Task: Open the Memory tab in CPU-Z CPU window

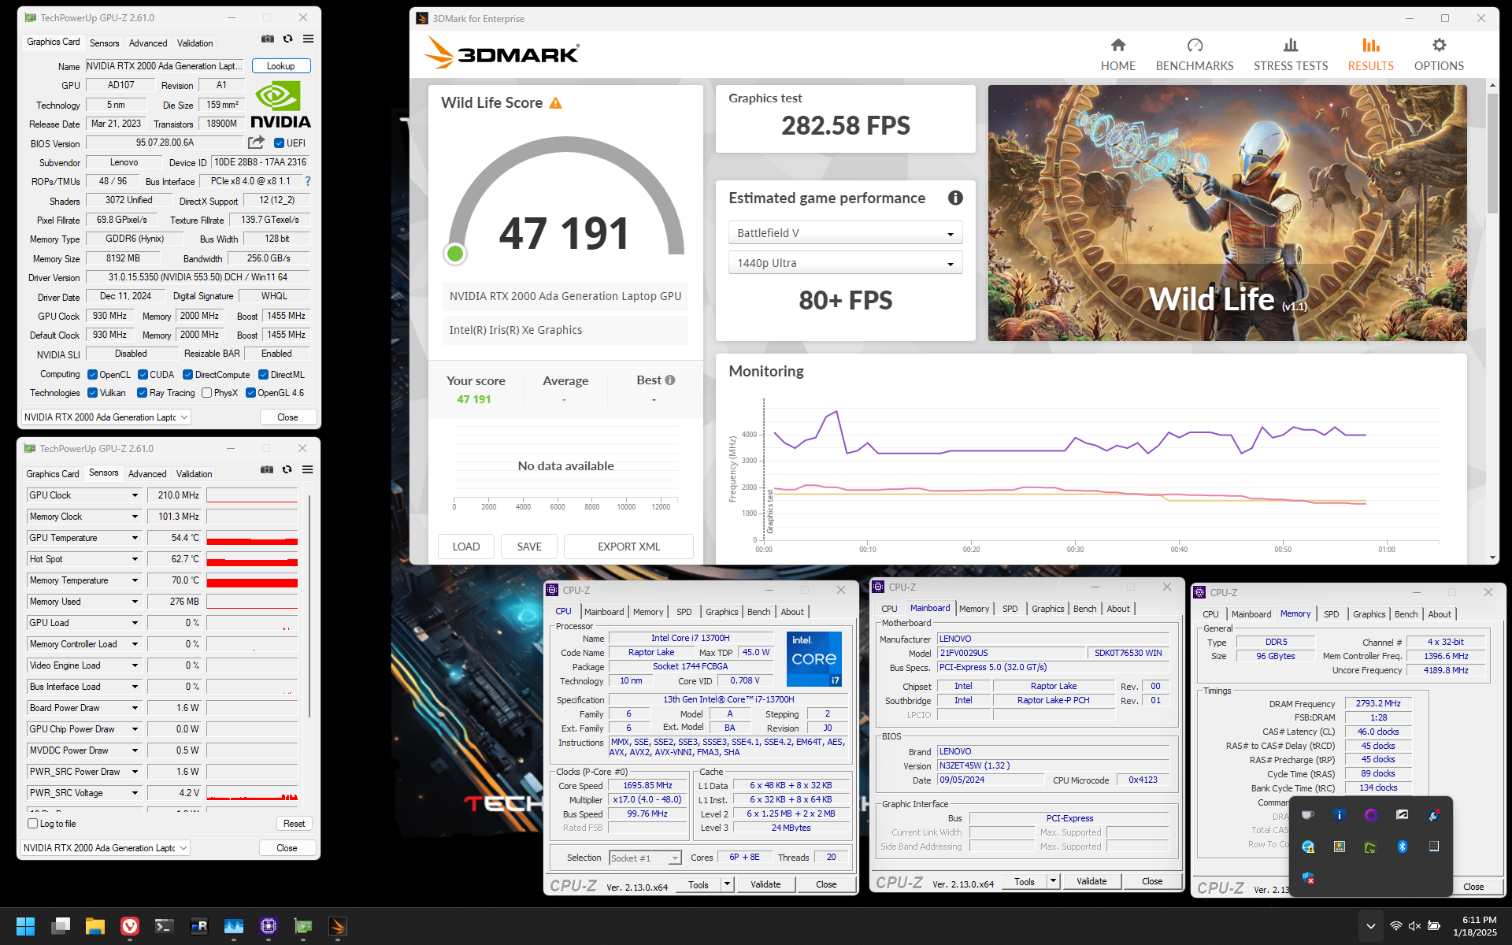Action: tap(647, 612)
